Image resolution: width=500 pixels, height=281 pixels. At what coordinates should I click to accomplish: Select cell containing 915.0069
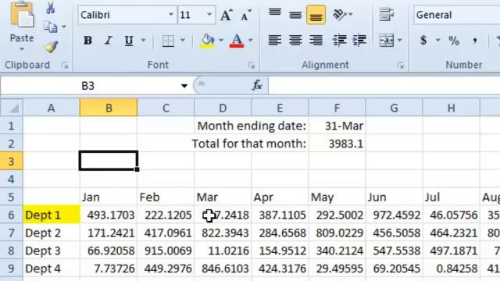(x=166, y=251)
